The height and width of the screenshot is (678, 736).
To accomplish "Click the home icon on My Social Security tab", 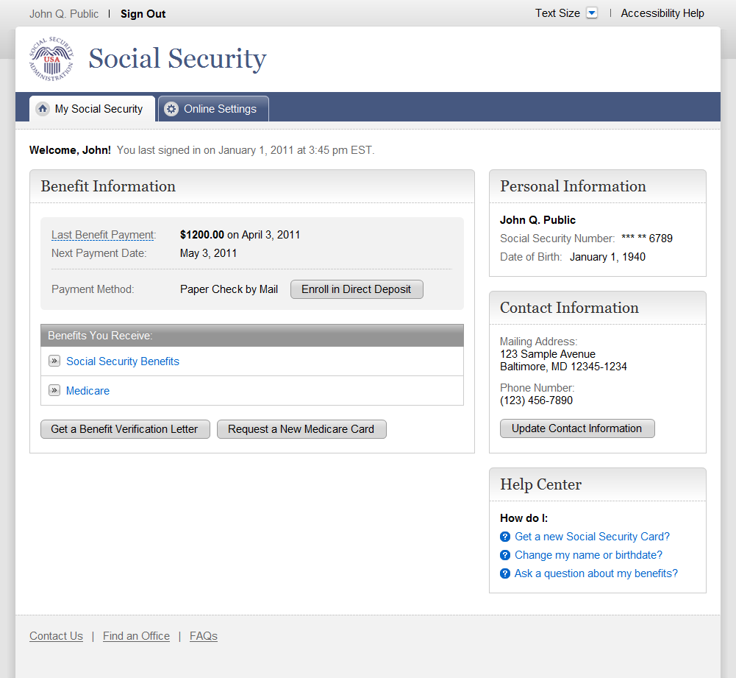I will 43,109.
